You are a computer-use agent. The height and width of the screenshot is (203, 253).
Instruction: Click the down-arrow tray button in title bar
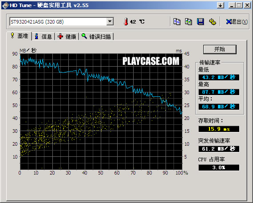click(x=221, y=5)
